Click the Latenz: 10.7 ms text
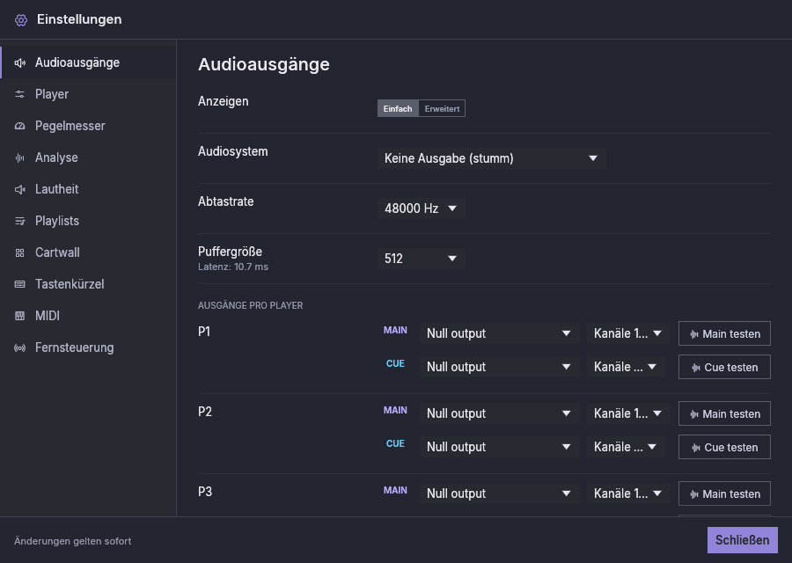Screen dimensions: 792x563 pos(233,267)
